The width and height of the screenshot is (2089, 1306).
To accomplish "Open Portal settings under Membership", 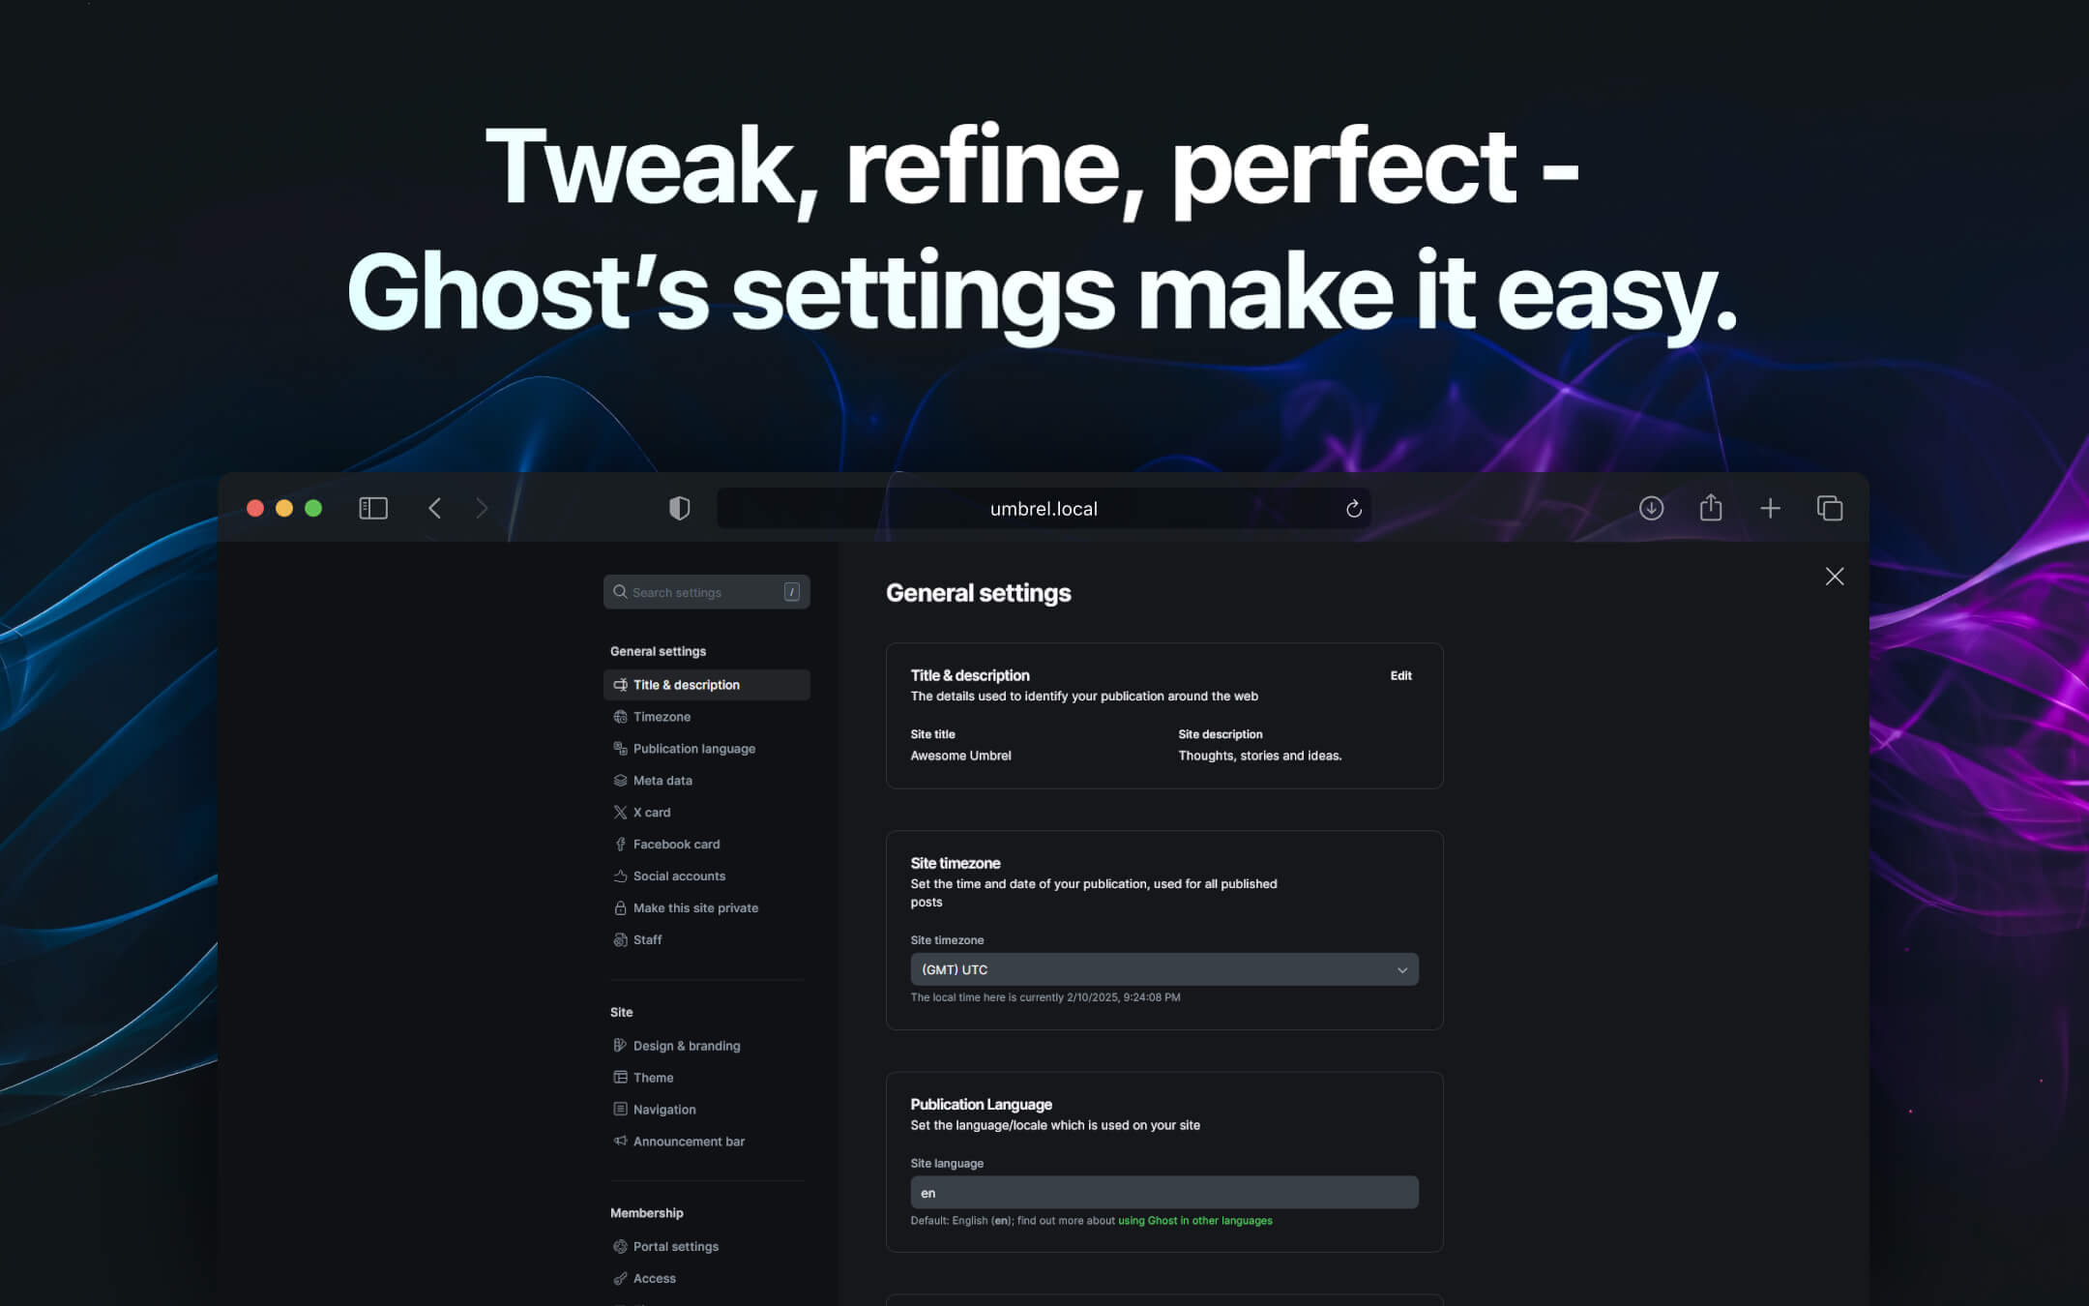I will (x=675, y=1246).
